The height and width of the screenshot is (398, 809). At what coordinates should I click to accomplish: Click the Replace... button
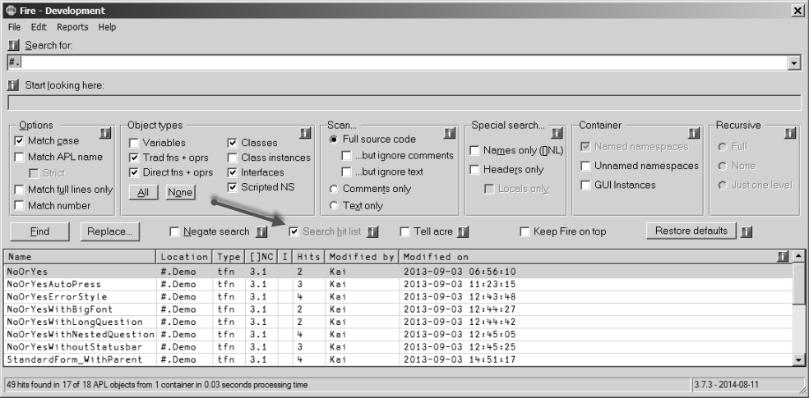(109, 231)
